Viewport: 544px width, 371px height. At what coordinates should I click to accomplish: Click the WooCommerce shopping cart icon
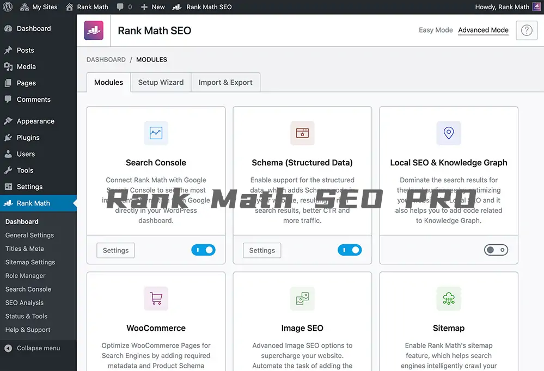pos(156,299)
